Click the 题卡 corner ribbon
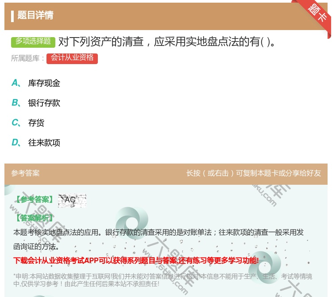 (x=317, y=13)
